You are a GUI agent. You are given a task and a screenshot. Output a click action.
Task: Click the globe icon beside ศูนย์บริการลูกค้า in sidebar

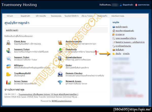113,27
